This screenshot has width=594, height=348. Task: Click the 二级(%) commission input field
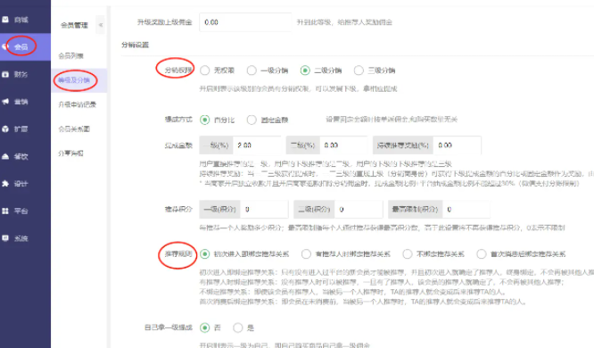click(x=343, y=145)
